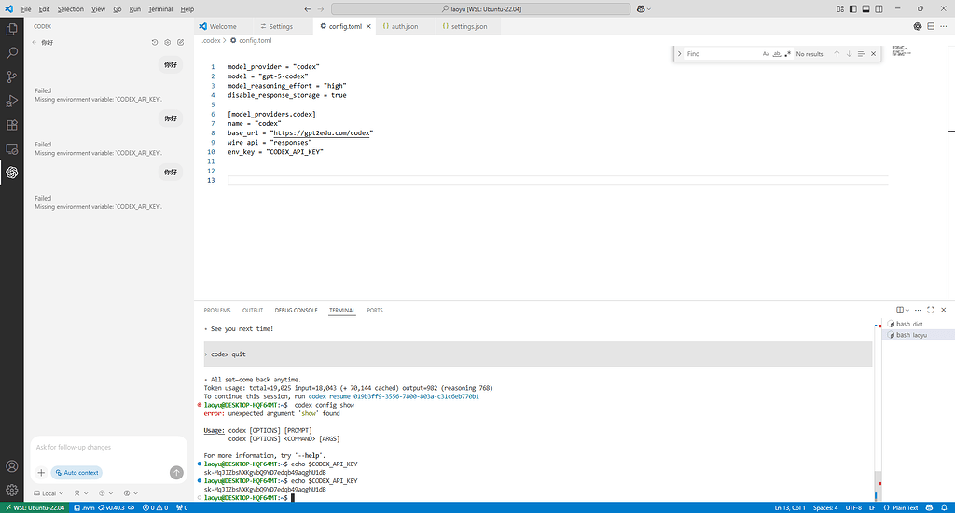Open the Terminal menu
The height and width of the screenshot is (513, 955).
point(160,9)
